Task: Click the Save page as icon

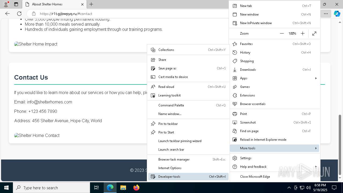Action: coord(153,68)
